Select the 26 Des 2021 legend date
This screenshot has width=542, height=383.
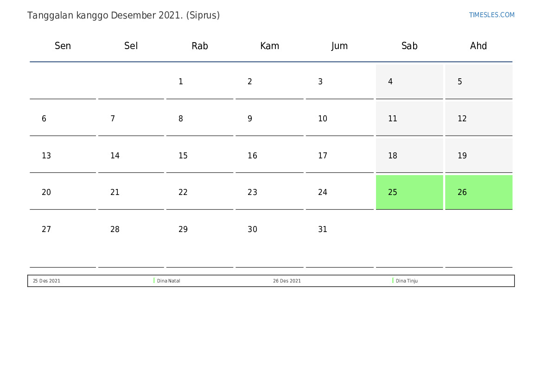tap(287, 281)
